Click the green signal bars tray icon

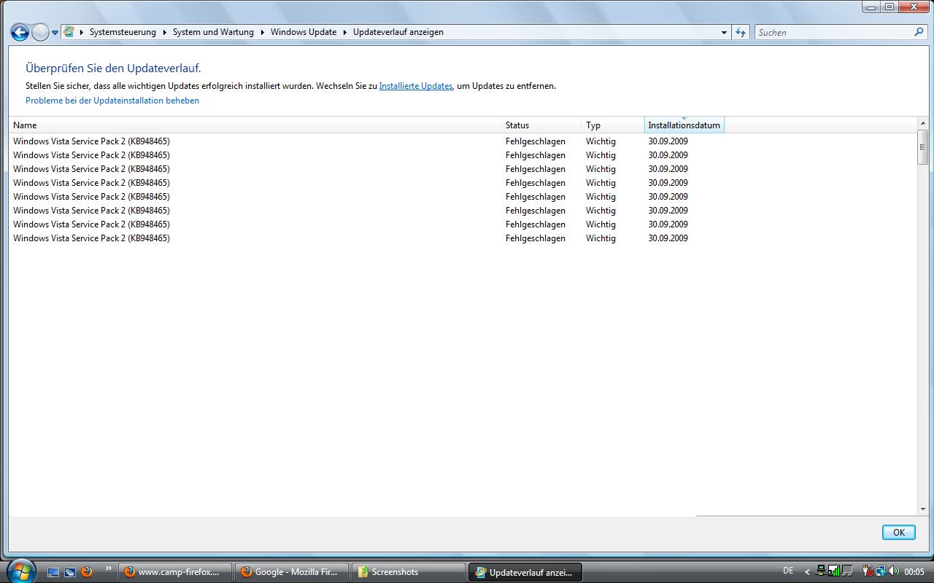click(x=834, y=571)
